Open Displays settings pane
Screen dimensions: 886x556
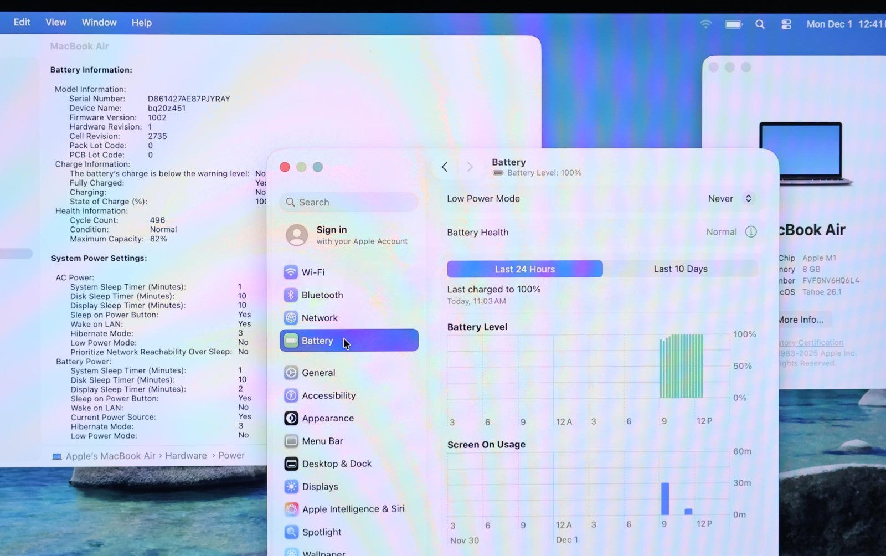(x=320, y=486)
